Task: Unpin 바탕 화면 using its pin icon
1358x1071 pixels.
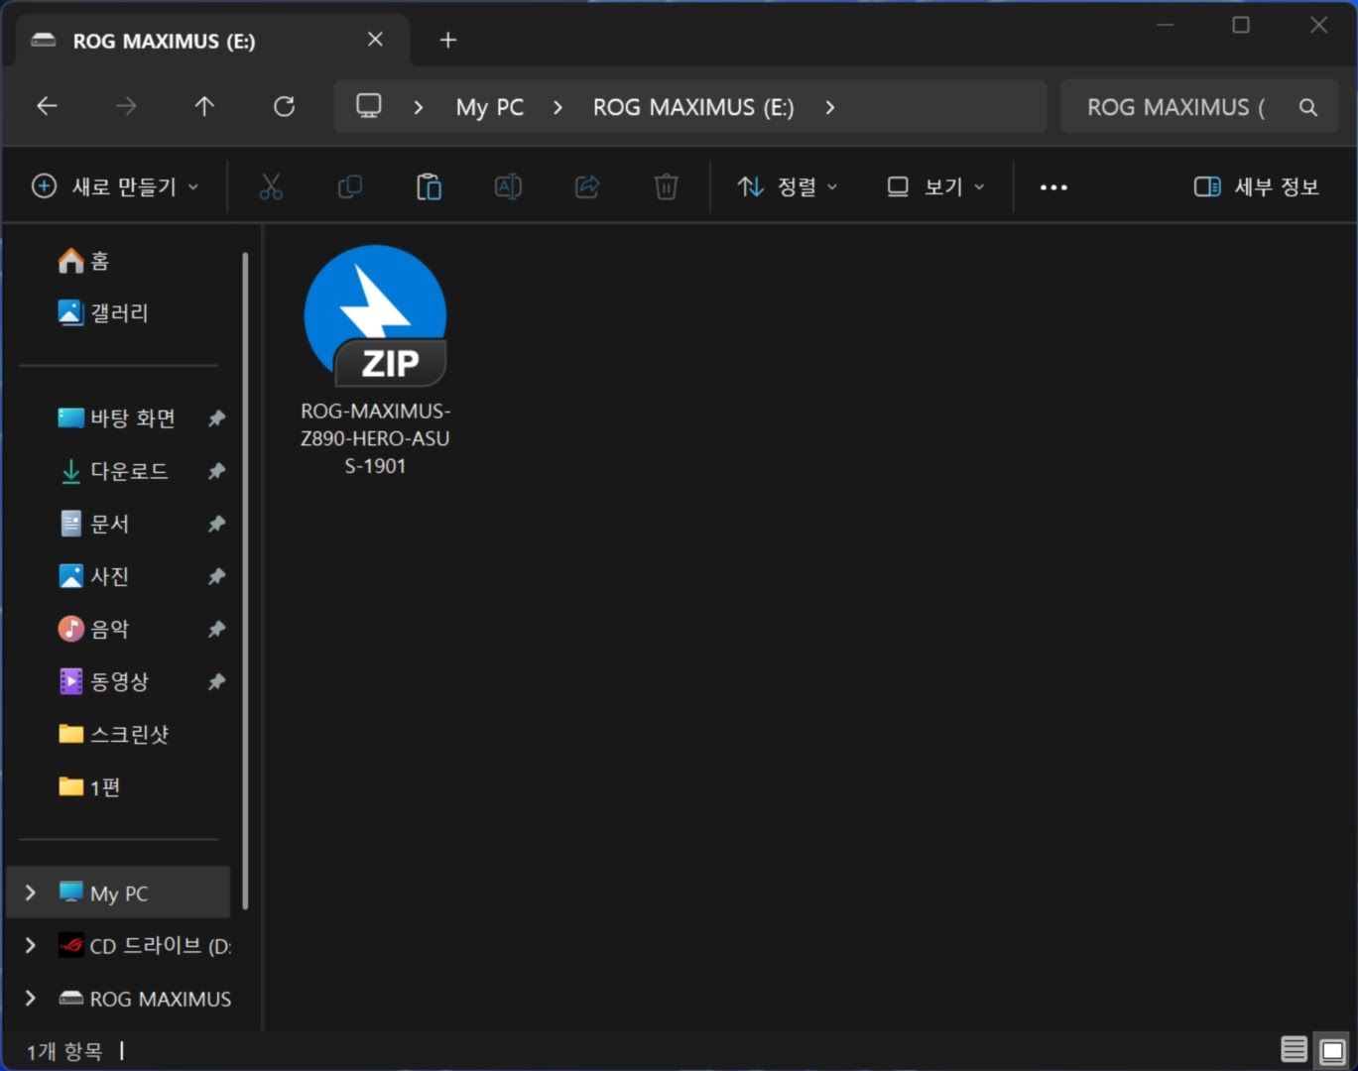Action: [216, 418]
